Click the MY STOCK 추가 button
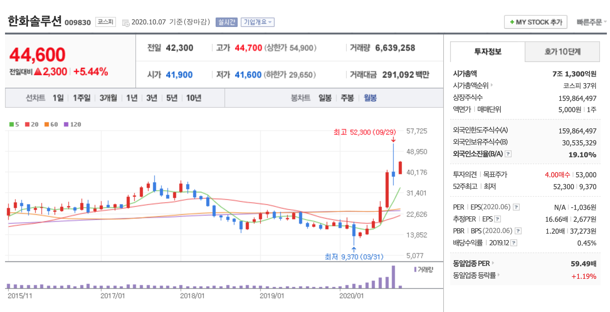Image resolution: width=610 pixels, height=312 pixels. 536,22
